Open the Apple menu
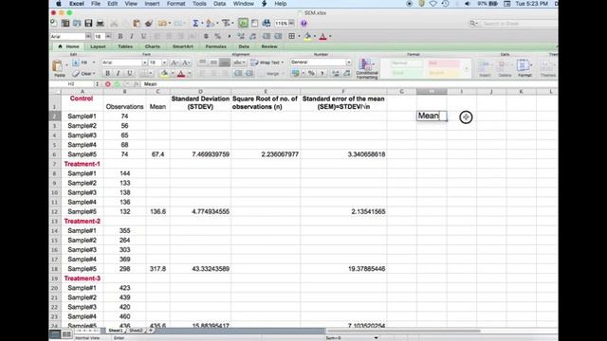The image size is (607, 341). 59,4
